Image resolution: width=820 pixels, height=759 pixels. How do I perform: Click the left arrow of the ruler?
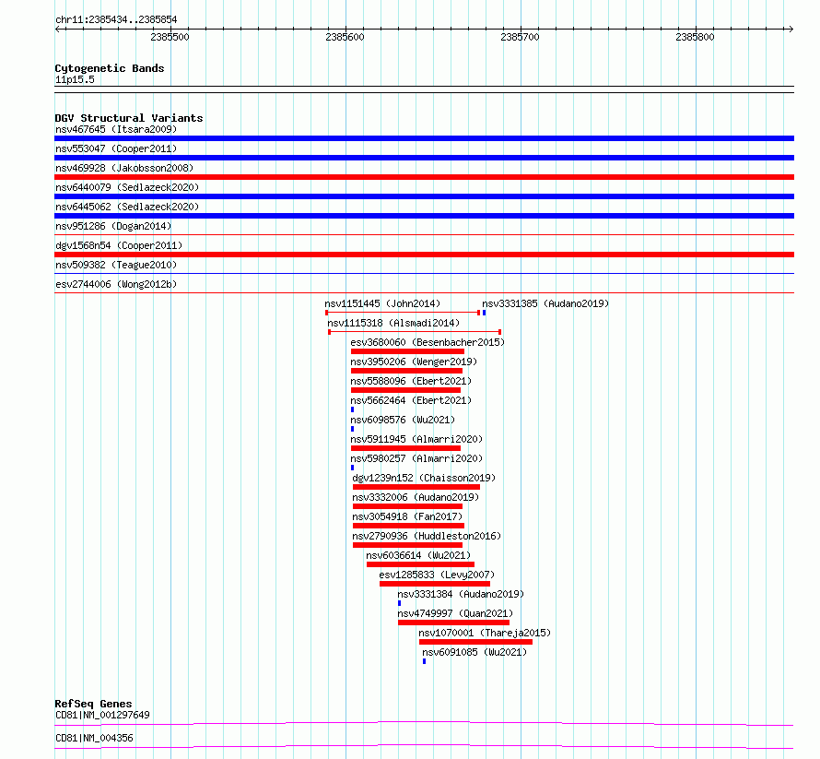(58, 29)
